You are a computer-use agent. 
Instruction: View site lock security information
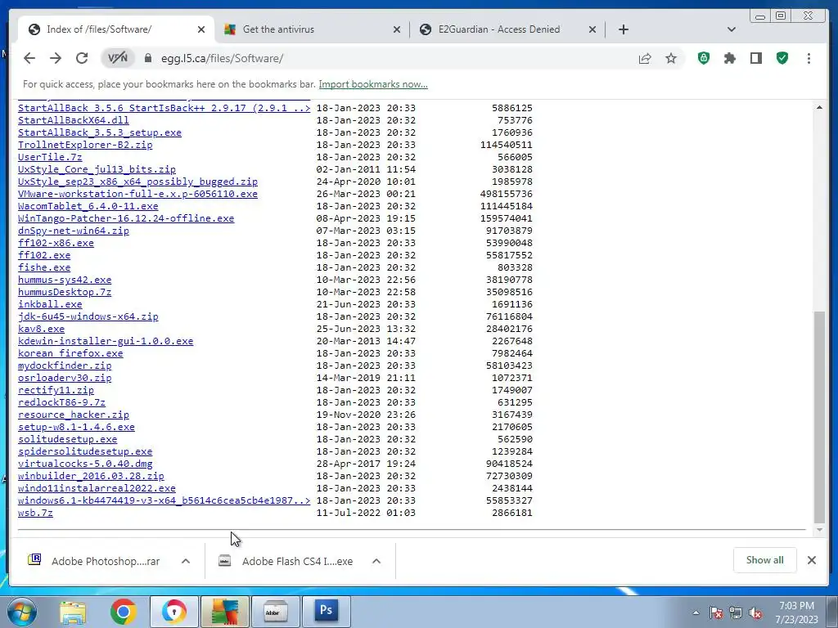(x=148, y=58)
